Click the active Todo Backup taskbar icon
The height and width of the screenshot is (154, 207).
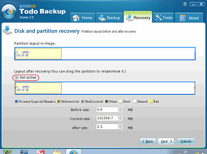73,152
